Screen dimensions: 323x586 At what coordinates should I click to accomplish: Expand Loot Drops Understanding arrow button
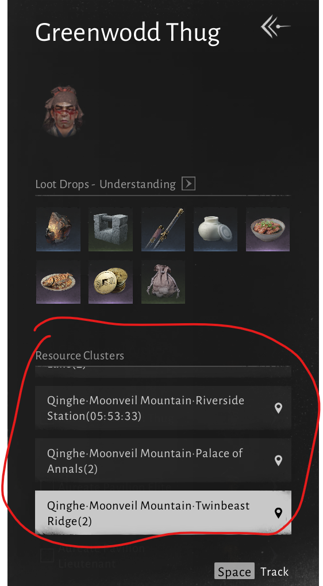coord(189,184)
